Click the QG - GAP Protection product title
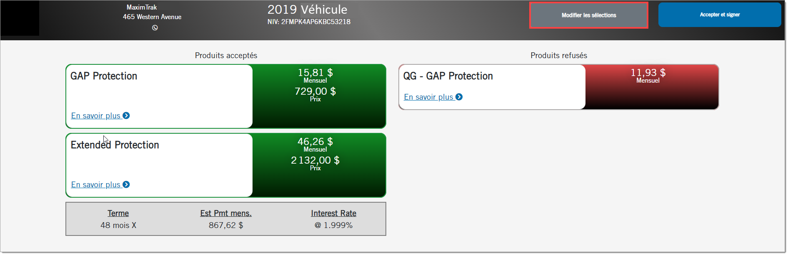The height and width of the screenshot is (255, 788). click(448, 76)
